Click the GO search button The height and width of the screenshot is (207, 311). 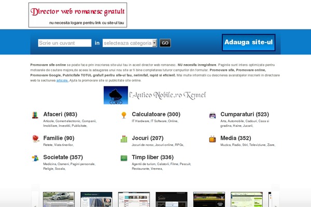click(165, 43)
